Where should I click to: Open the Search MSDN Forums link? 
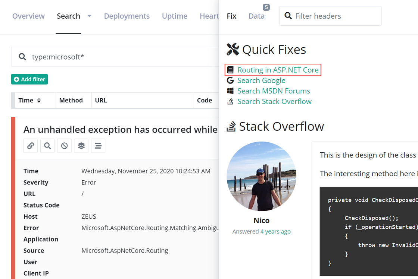pyautogui.click(x=274, y=91)
